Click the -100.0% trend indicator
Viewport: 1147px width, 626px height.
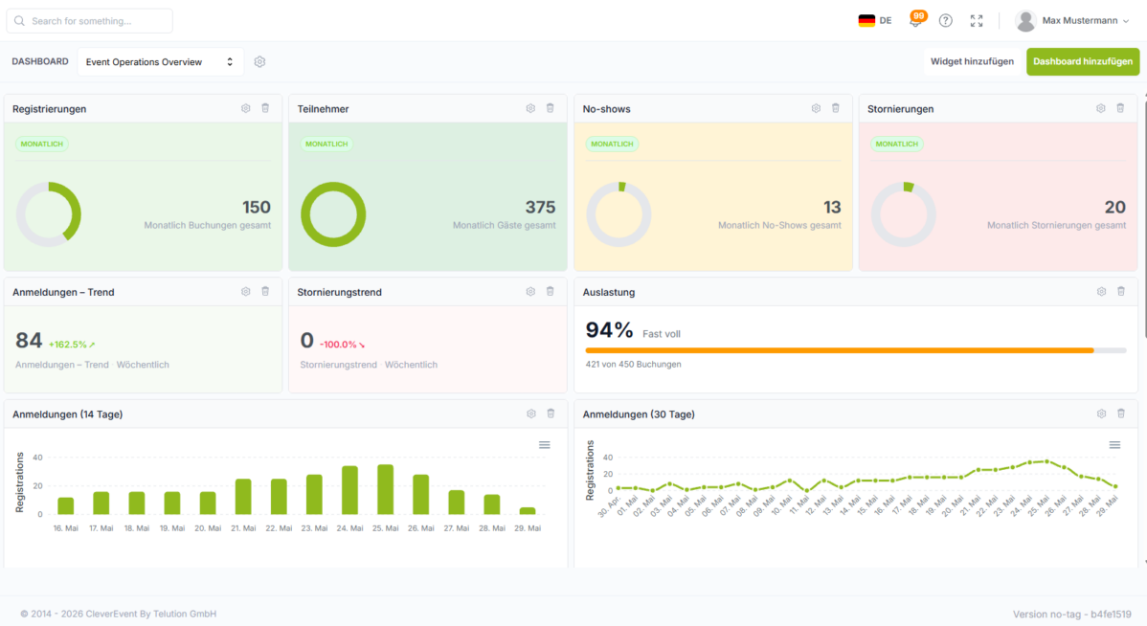pyautogui.click(x=343, y=345)
